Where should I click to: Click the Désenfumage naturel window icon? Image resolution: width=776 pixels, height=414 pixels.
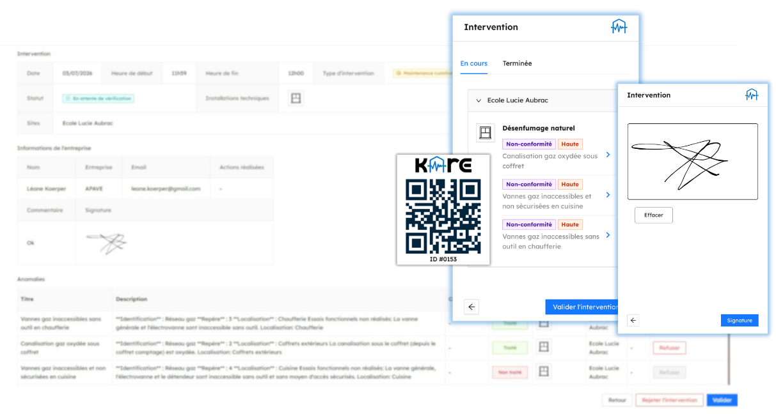tap(486, 133)
